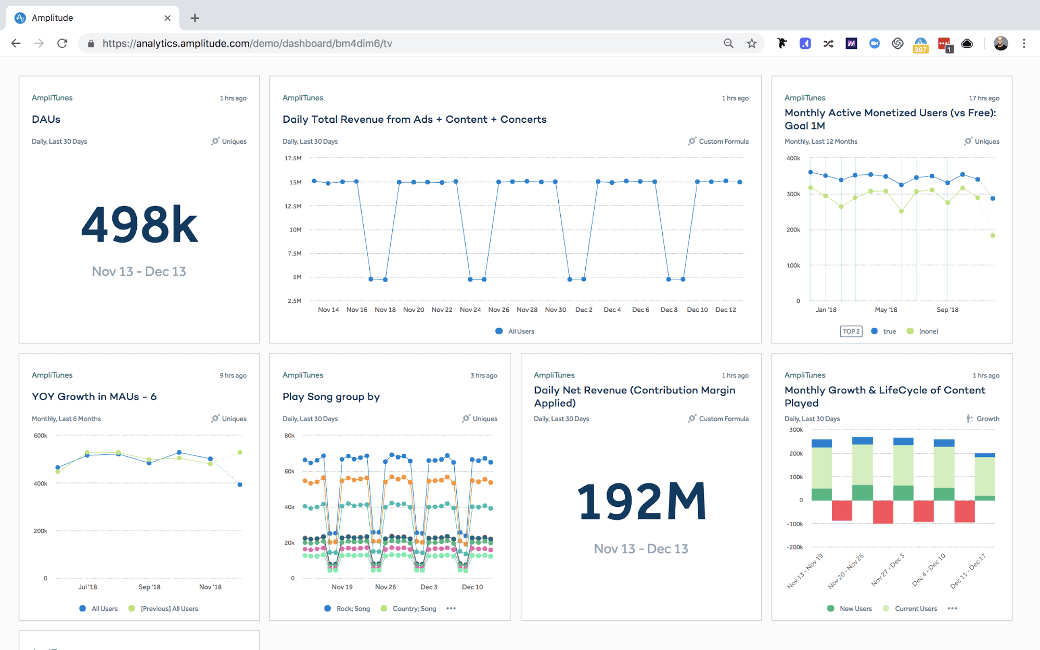Click the bookmark star in the address bar
This screenshot has width=1040, height=650.
751,43
